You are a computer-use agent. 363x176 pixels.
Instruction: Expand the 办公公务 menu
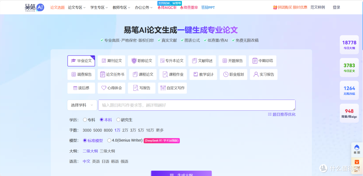tap(144, 7)
